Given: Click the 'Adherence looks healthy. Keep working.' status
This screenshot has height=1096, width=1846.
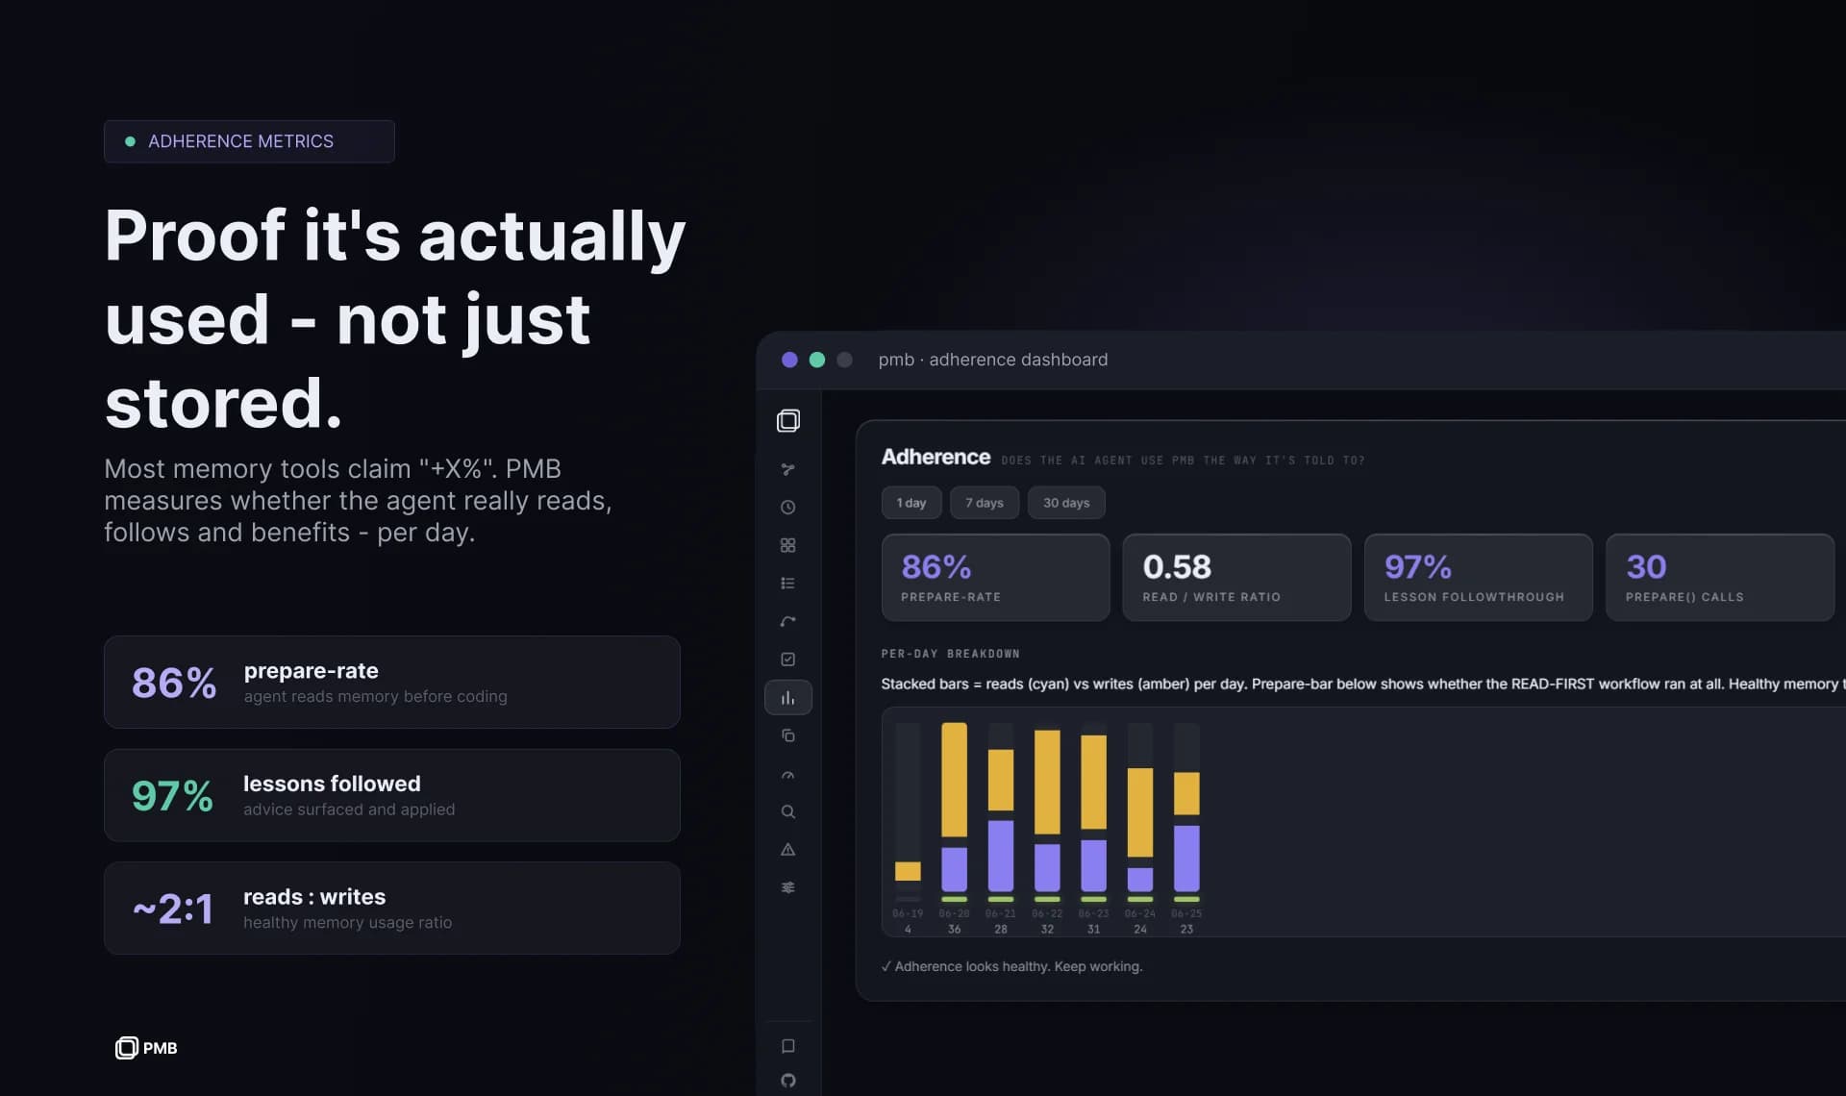Looking at the screenshot, I should click(x=1011, y=966).
